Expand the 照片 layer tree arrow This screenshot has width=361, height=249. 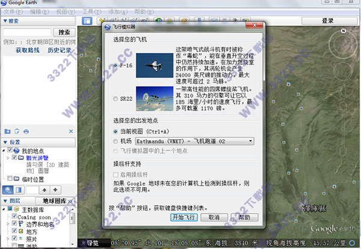coord(8,238)
